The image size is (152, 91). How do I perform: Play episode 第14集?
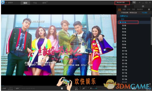(x=125, y=63)
